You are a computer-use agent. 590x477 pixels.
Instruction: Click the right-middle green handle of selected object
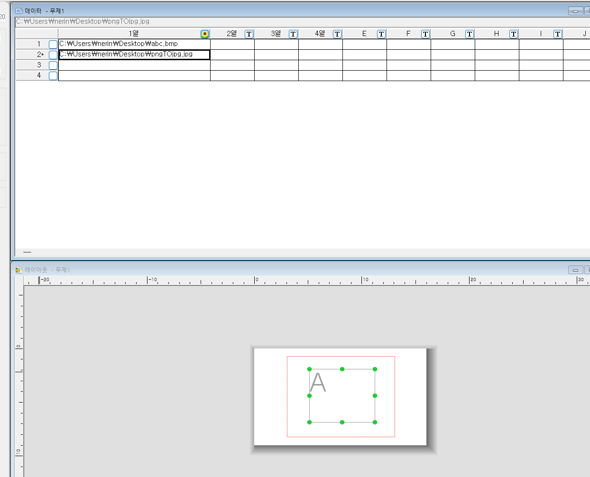click(375, 395)
